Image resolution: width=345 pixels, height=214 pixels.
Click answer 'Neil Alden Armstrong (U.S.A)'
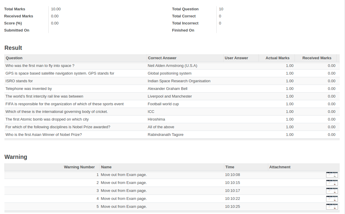coord(172,66)
